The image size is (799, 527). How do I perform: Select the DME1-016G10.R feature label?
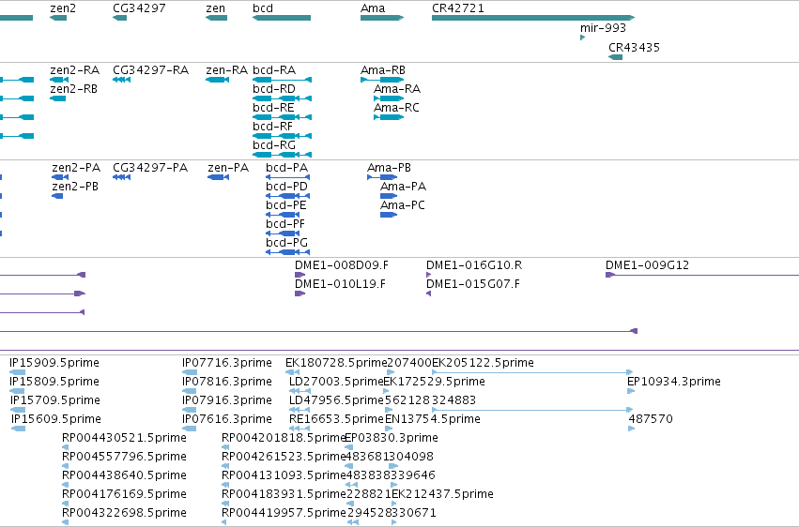pos(474,265)
